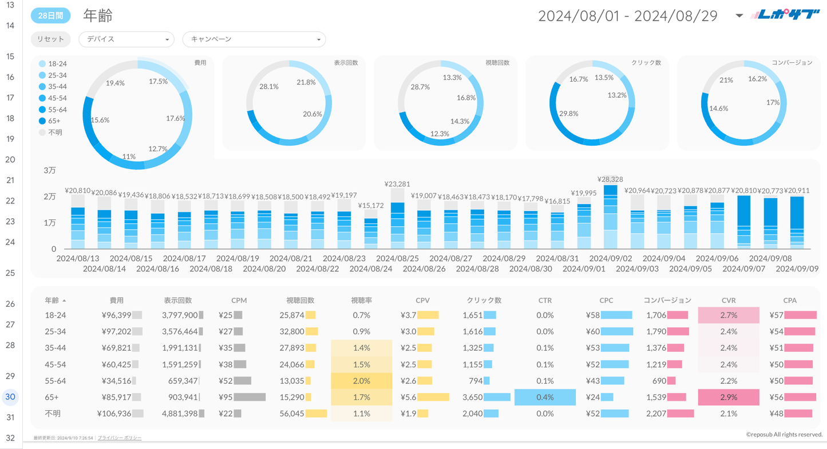Click the ¥95 CPM cell

point(225,398)
